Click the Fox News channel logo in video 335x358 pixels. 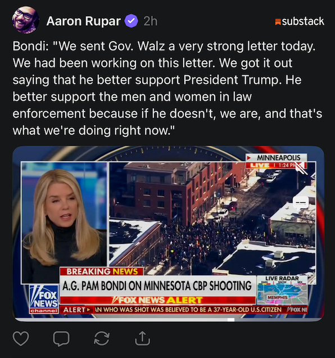coord(44,299)
